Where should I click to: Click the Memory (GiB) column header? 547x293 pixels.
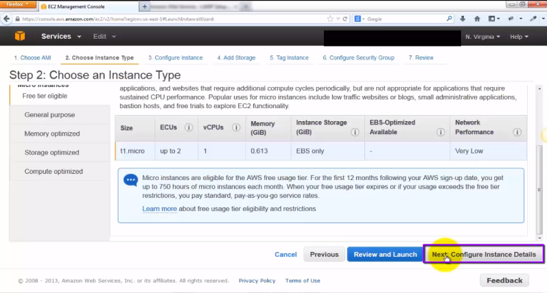point(268,129)
